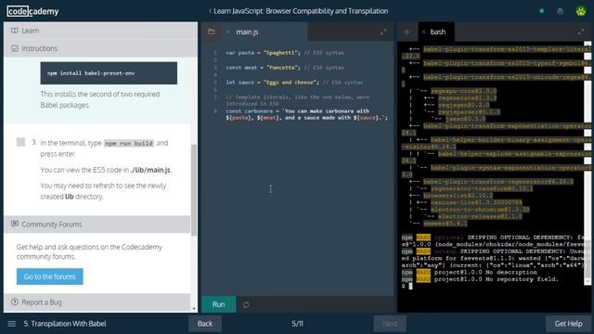The width and height of the screenshot is (594, 334).
Task: Click the Run button
Action: tap(219, 304)
